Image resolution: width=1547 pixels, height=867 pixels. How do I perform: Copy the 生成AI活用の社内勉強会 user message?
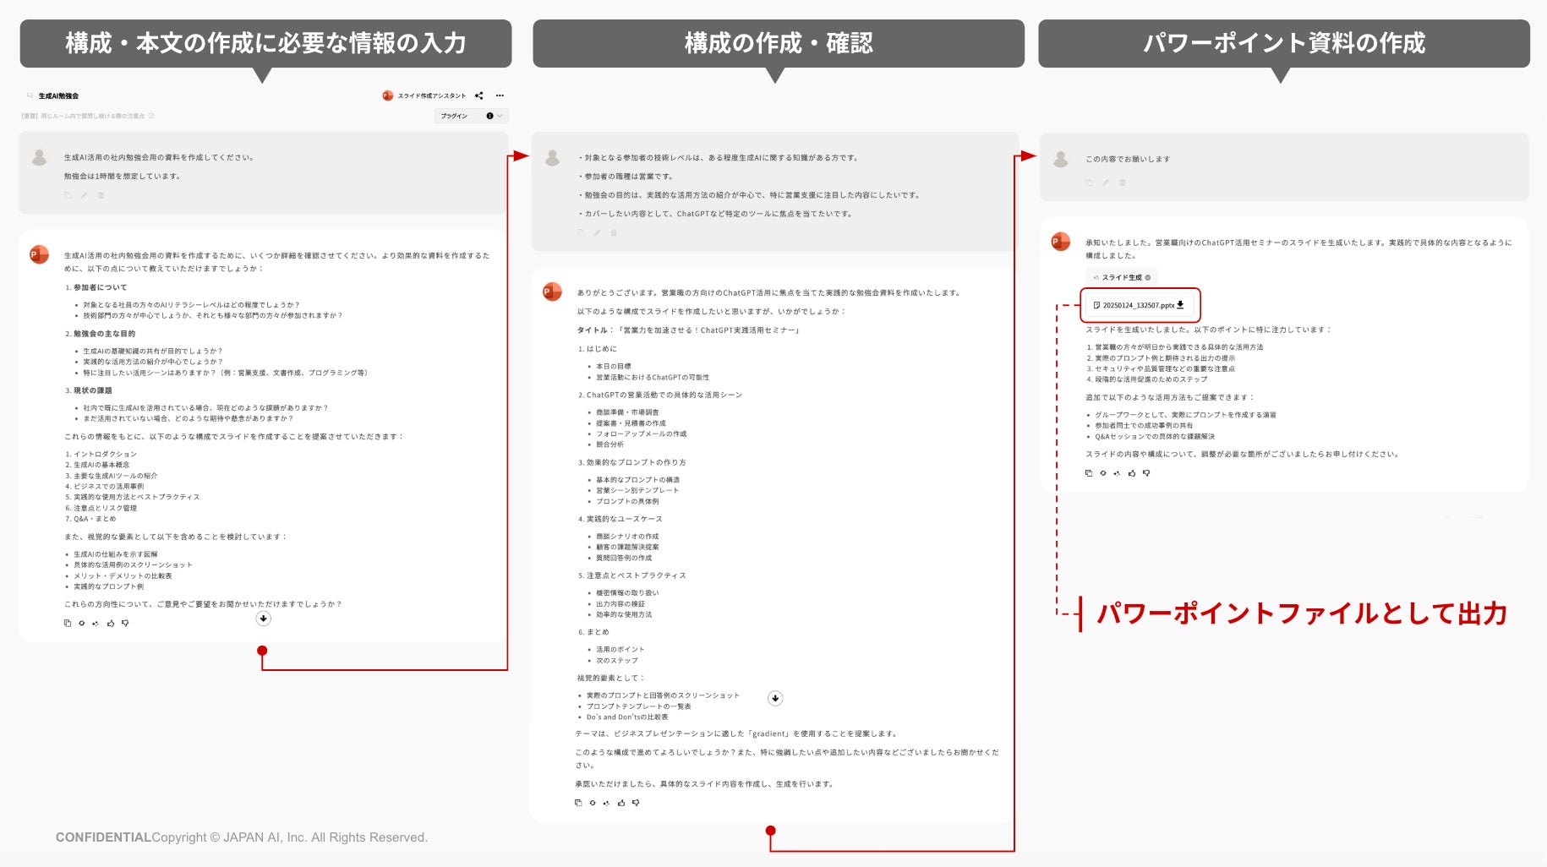[68, 195]
